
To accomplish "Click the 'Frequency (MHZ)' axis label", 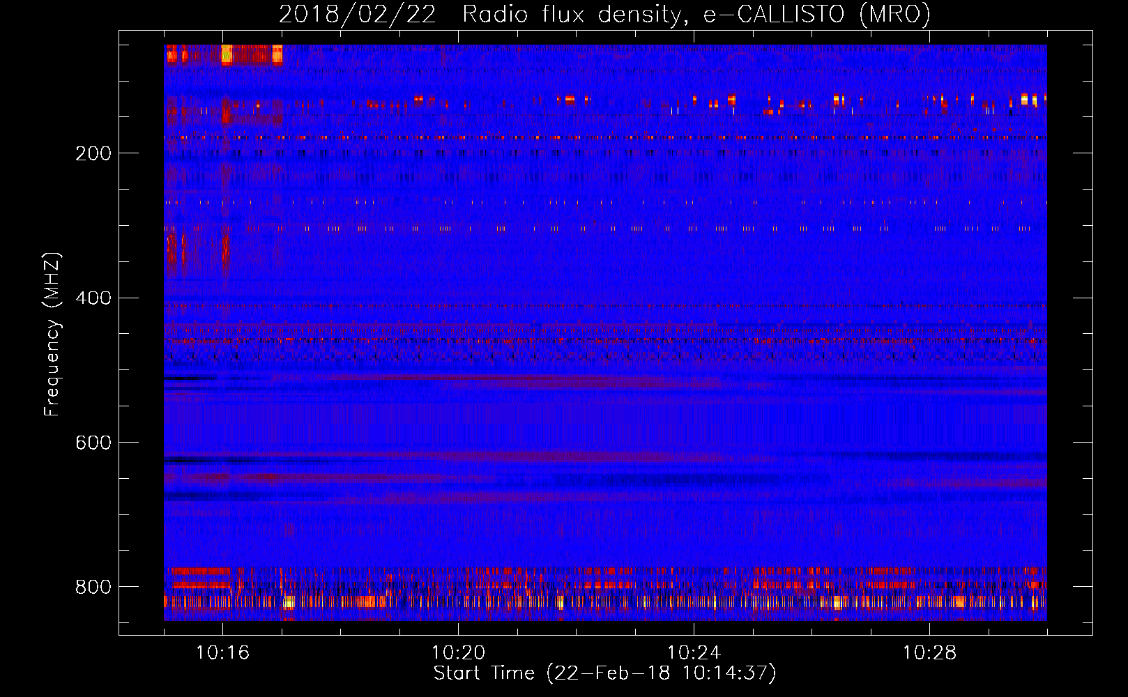I will (x=52, y=334).
